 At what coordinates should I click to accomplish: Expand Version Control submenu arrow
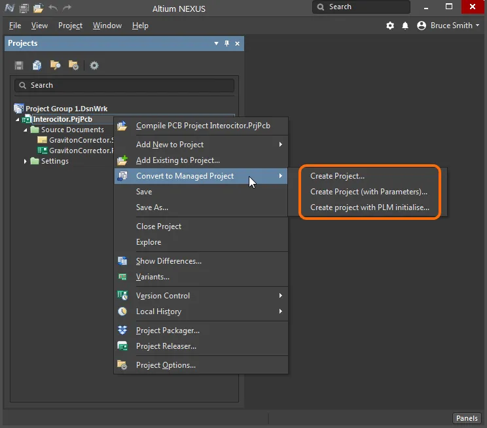tap(280, 295)
